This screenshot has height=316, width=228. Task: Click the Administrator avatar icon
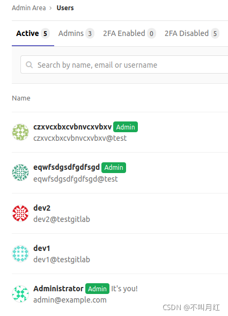click(20, 294)
